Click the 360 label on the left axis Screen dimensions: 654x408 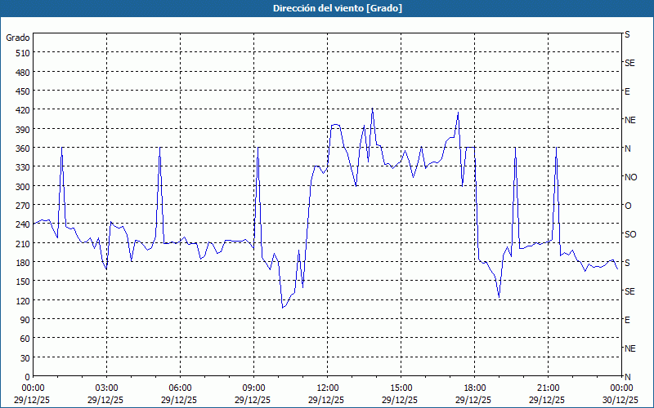21,149
